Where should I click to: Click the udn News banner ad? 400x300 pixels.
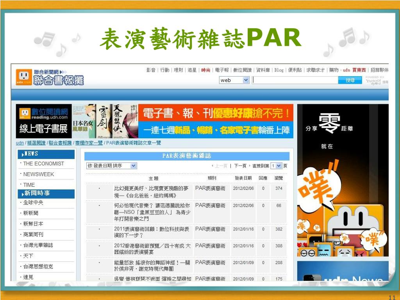coord(343,271)
